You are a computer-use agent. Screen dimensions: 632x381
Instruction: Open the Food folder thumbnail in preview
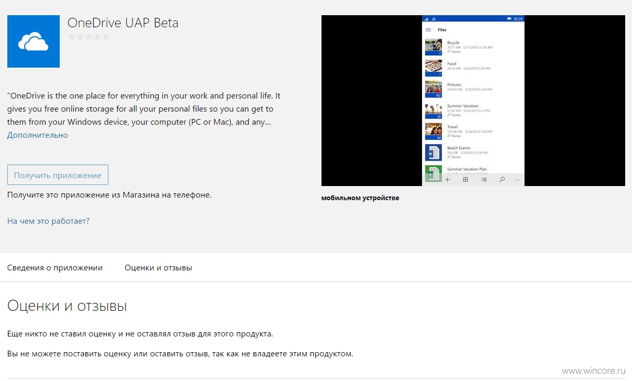434,68
